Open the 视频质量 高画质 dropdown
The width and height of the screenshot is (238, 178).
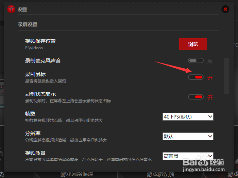click(188, 156)
